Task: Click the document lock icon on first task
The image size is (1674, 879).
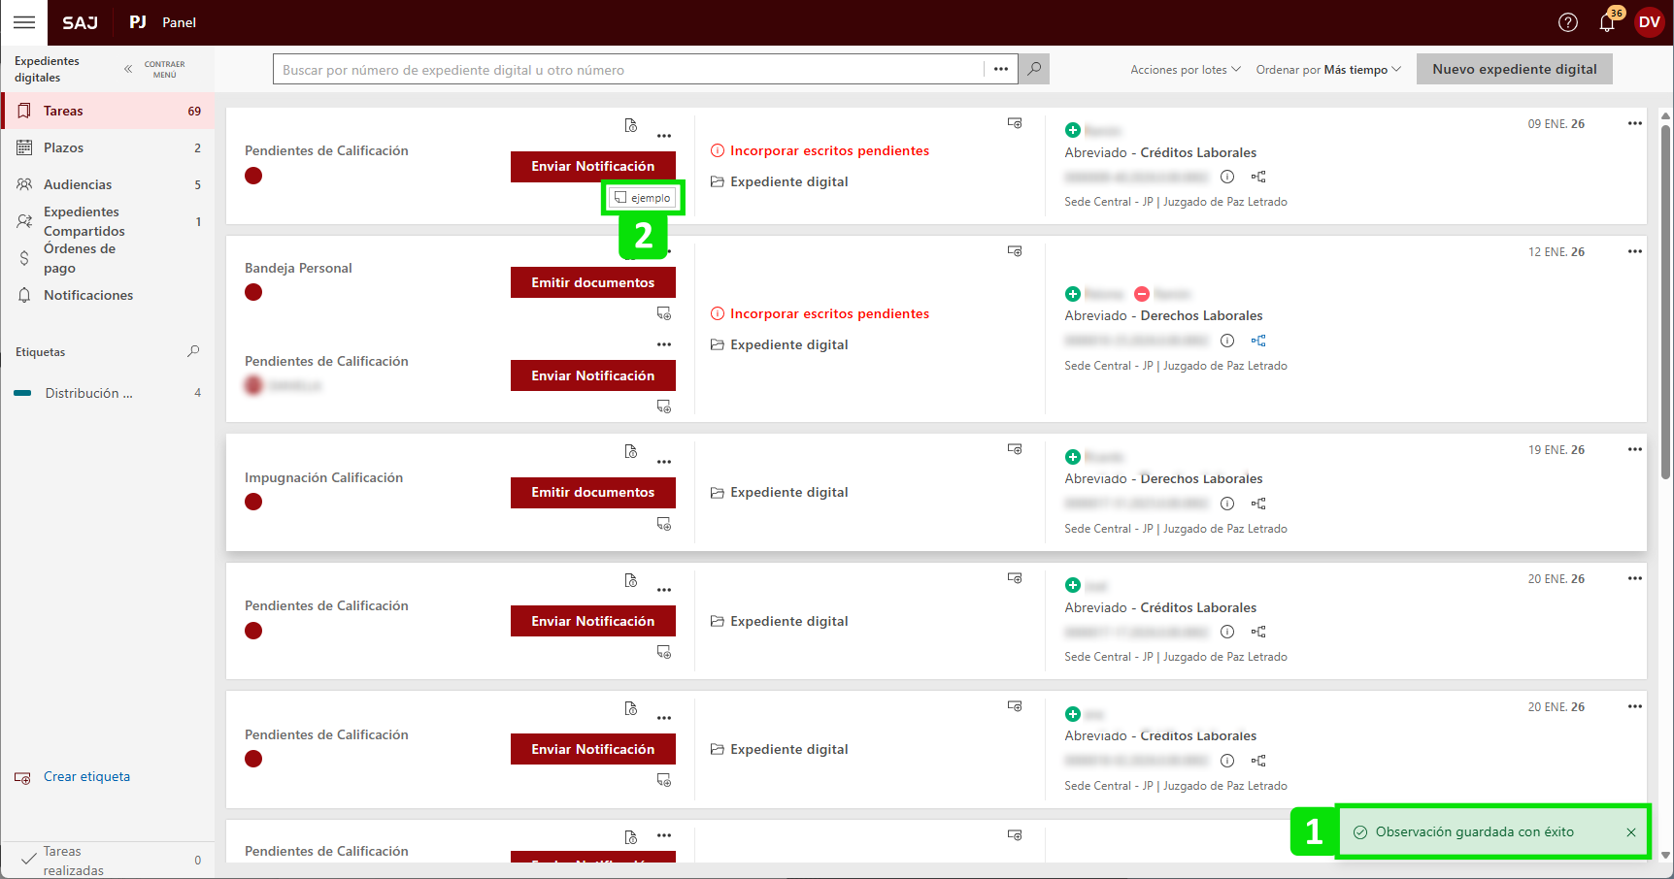Action: (630, 125)
